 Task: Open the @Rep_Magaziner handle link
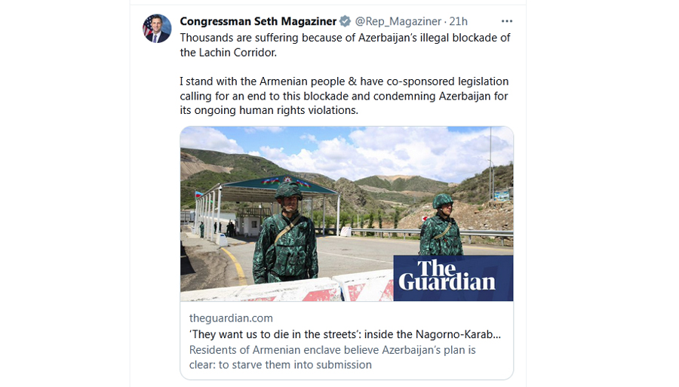(x=398, y=21)
